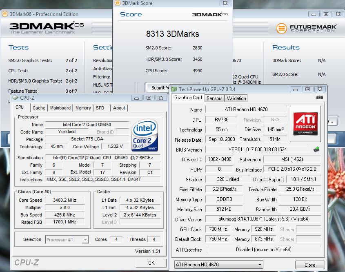Click the 3DMark Score window title icon
Viewport: 345px width, 272px height.
coord(118,3)
